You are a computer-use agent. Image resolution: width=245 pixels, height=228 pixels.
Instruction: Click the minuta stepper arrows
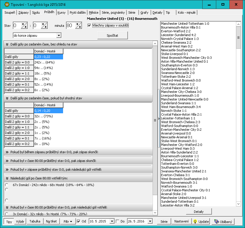tap(78, 25)
